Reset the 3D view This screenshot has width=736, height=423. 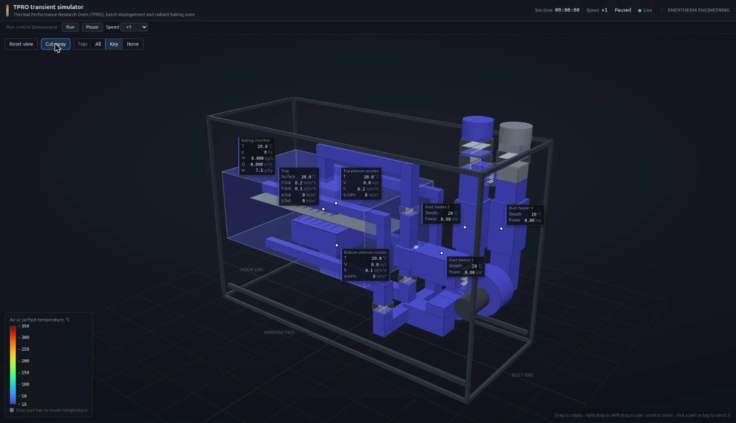(21, 44)
